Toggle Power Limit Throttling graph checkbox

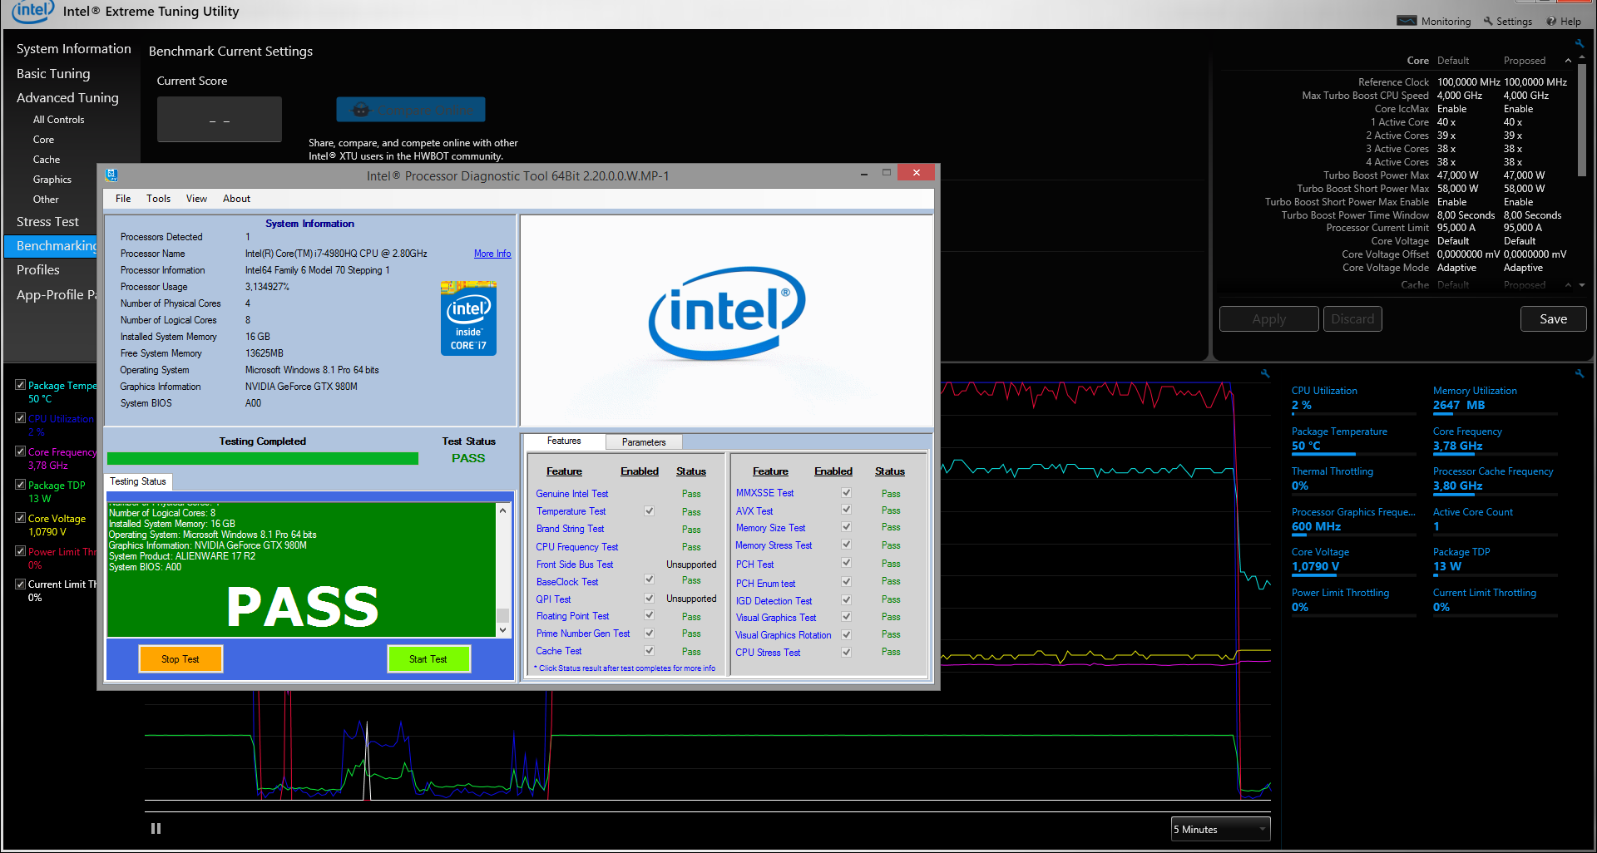pos(21,551)
